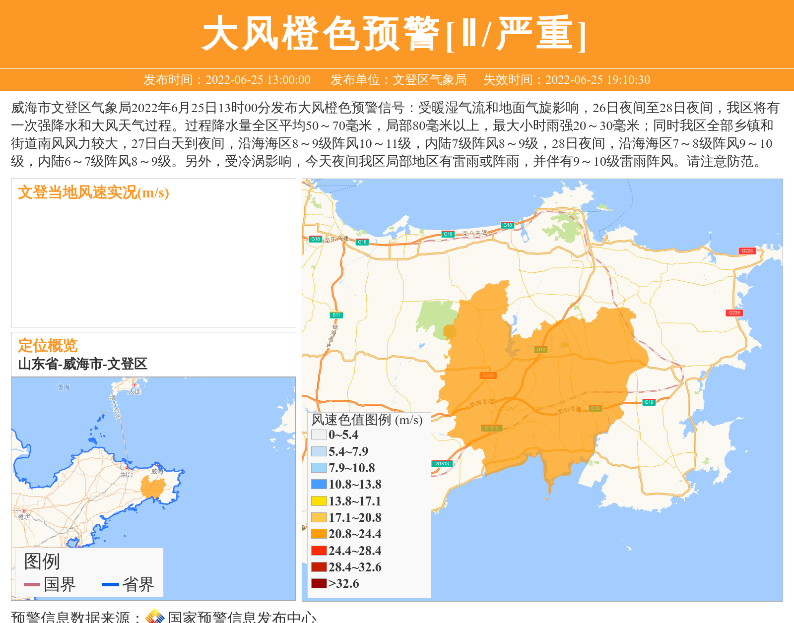Pick the blue 10.8~13.8 legend swatch
This screenshot has width=794, height=623.
(x=319, y=484)
